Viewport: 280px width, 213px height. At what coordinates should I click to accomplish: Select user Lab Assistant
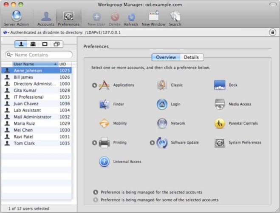(x=37, y=110)
